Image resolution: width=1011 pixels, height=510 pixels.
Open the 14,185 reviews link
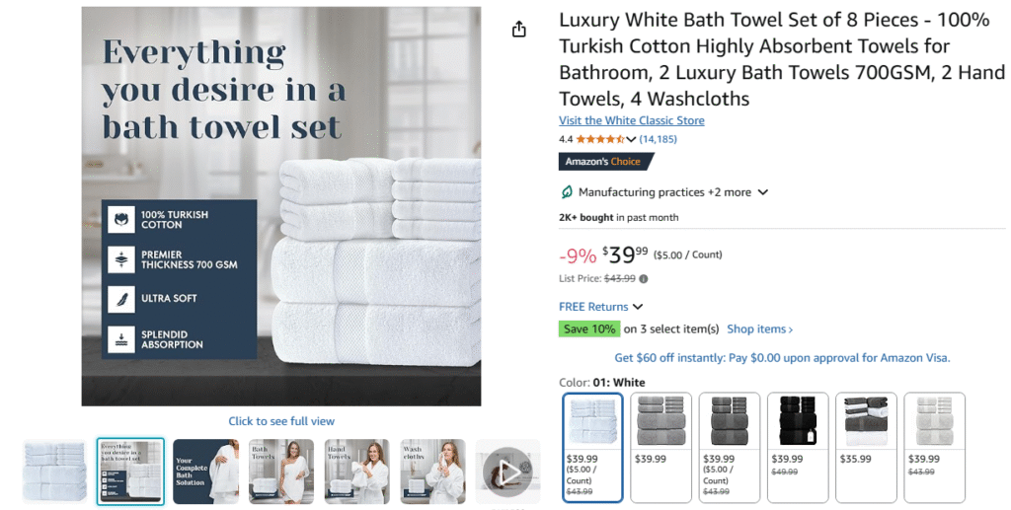point(659,139)
